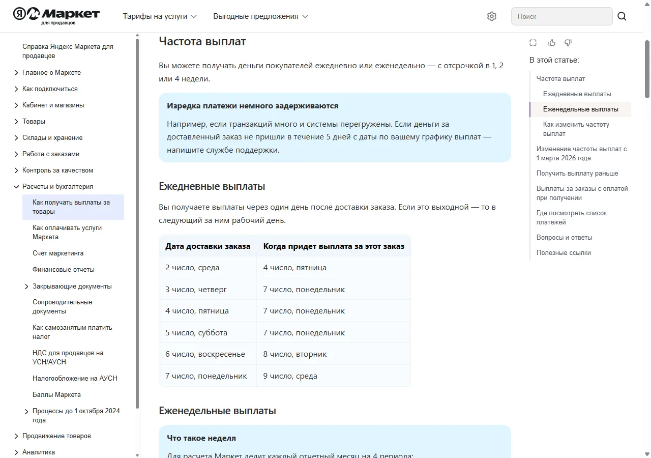Click the «Дата доставки заказа» column header

point(208,246)
